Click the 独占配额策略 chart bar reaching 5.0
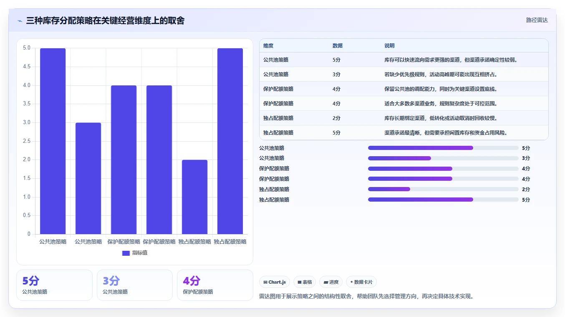This screenshot has height=317, width=565. tap(230, 141)
